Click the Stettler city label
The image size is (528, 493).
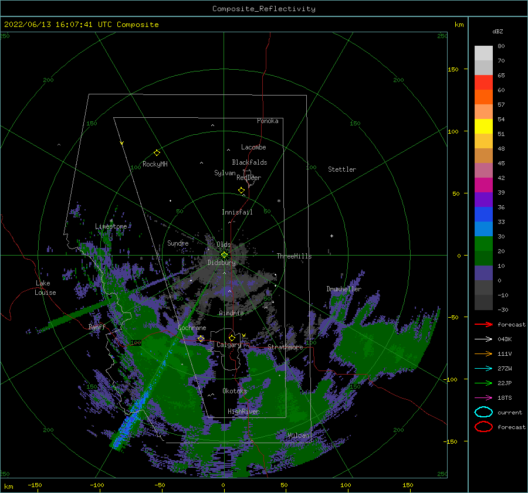coord(342,169)
